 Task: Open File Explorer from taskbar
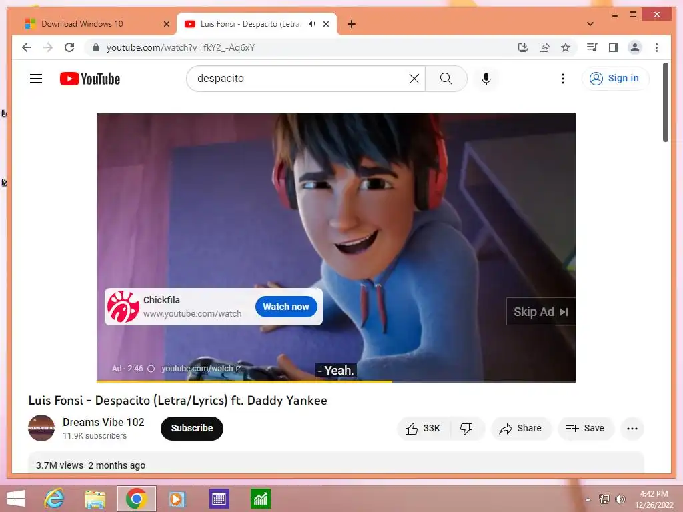coord(95,499)
